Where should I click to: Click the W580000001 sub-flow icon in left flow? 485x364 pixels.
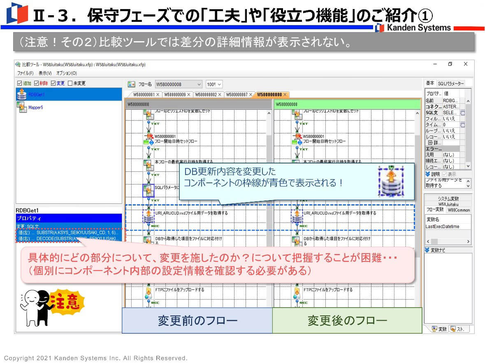click(149, 139)
